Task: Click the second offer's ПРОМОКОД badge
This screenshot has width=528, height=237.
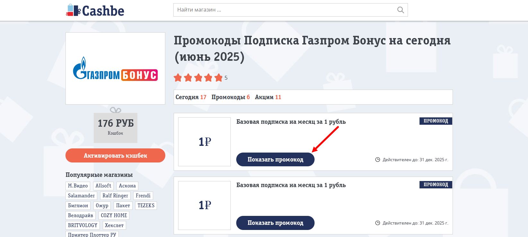Action: 436,185
